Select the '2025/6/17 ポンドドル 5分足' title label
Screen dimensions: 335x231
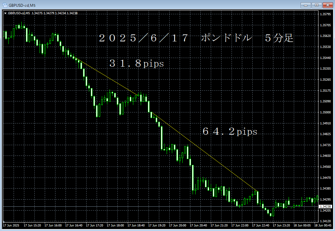pyautogui.click(x=196, y=38)
